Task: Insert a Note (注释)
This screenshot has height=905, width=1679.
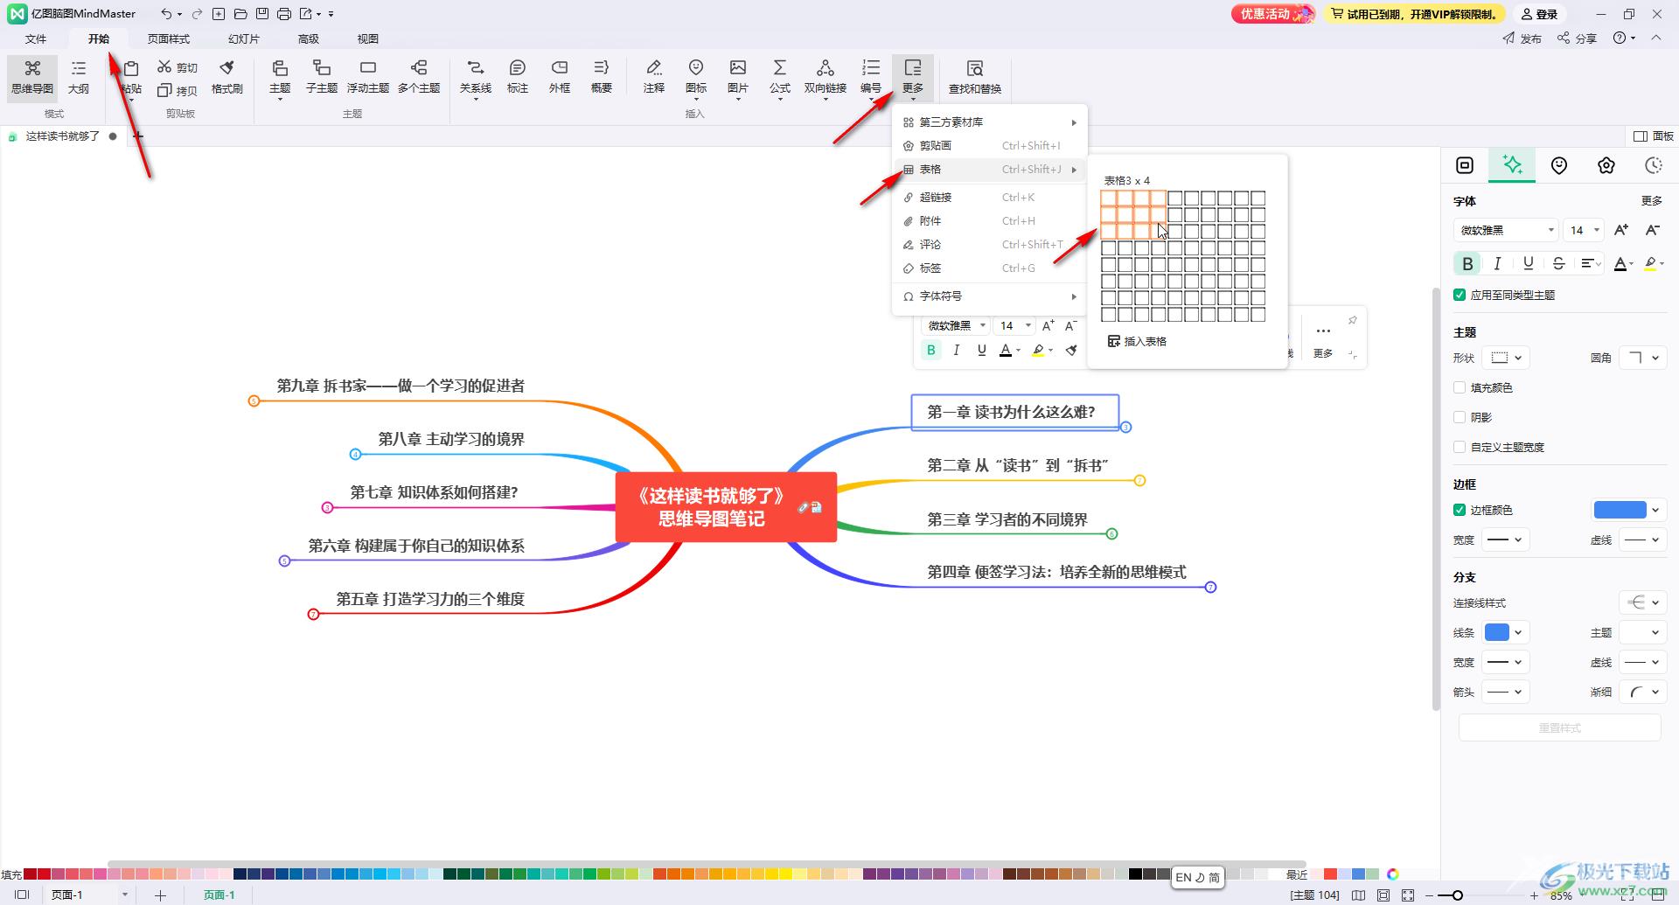Action: [654, 77]
